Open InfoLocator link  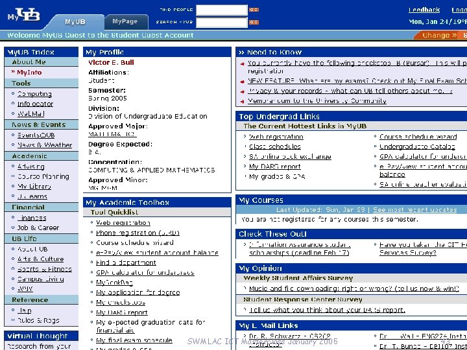(35, 104)
